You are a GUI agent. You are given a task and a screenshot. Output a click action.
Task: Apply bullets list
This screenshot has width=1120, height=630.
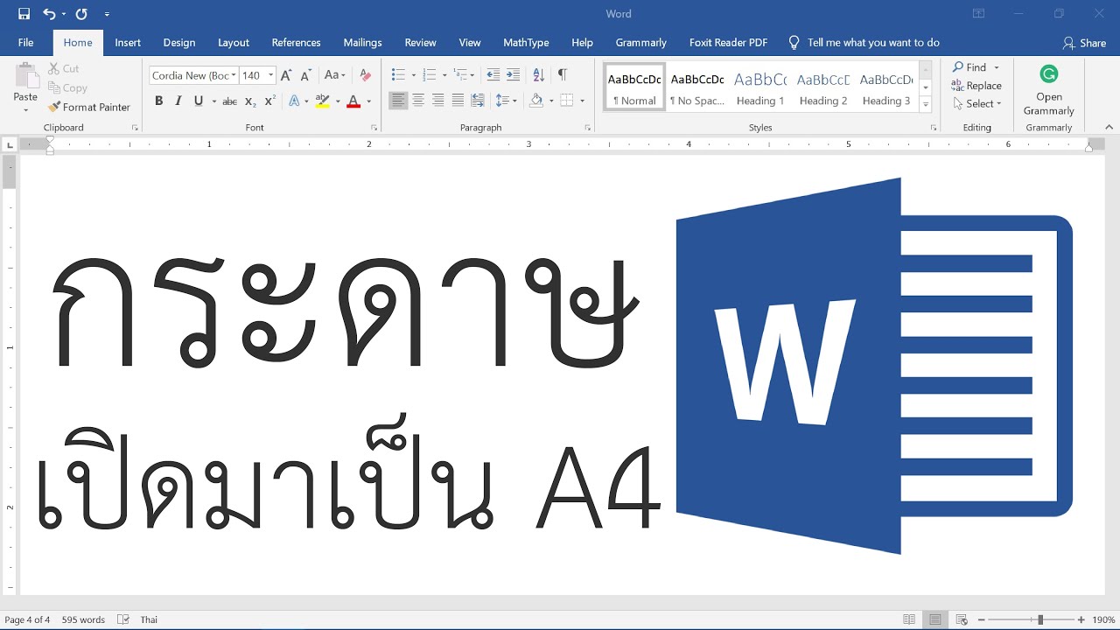tap(398, 75)
